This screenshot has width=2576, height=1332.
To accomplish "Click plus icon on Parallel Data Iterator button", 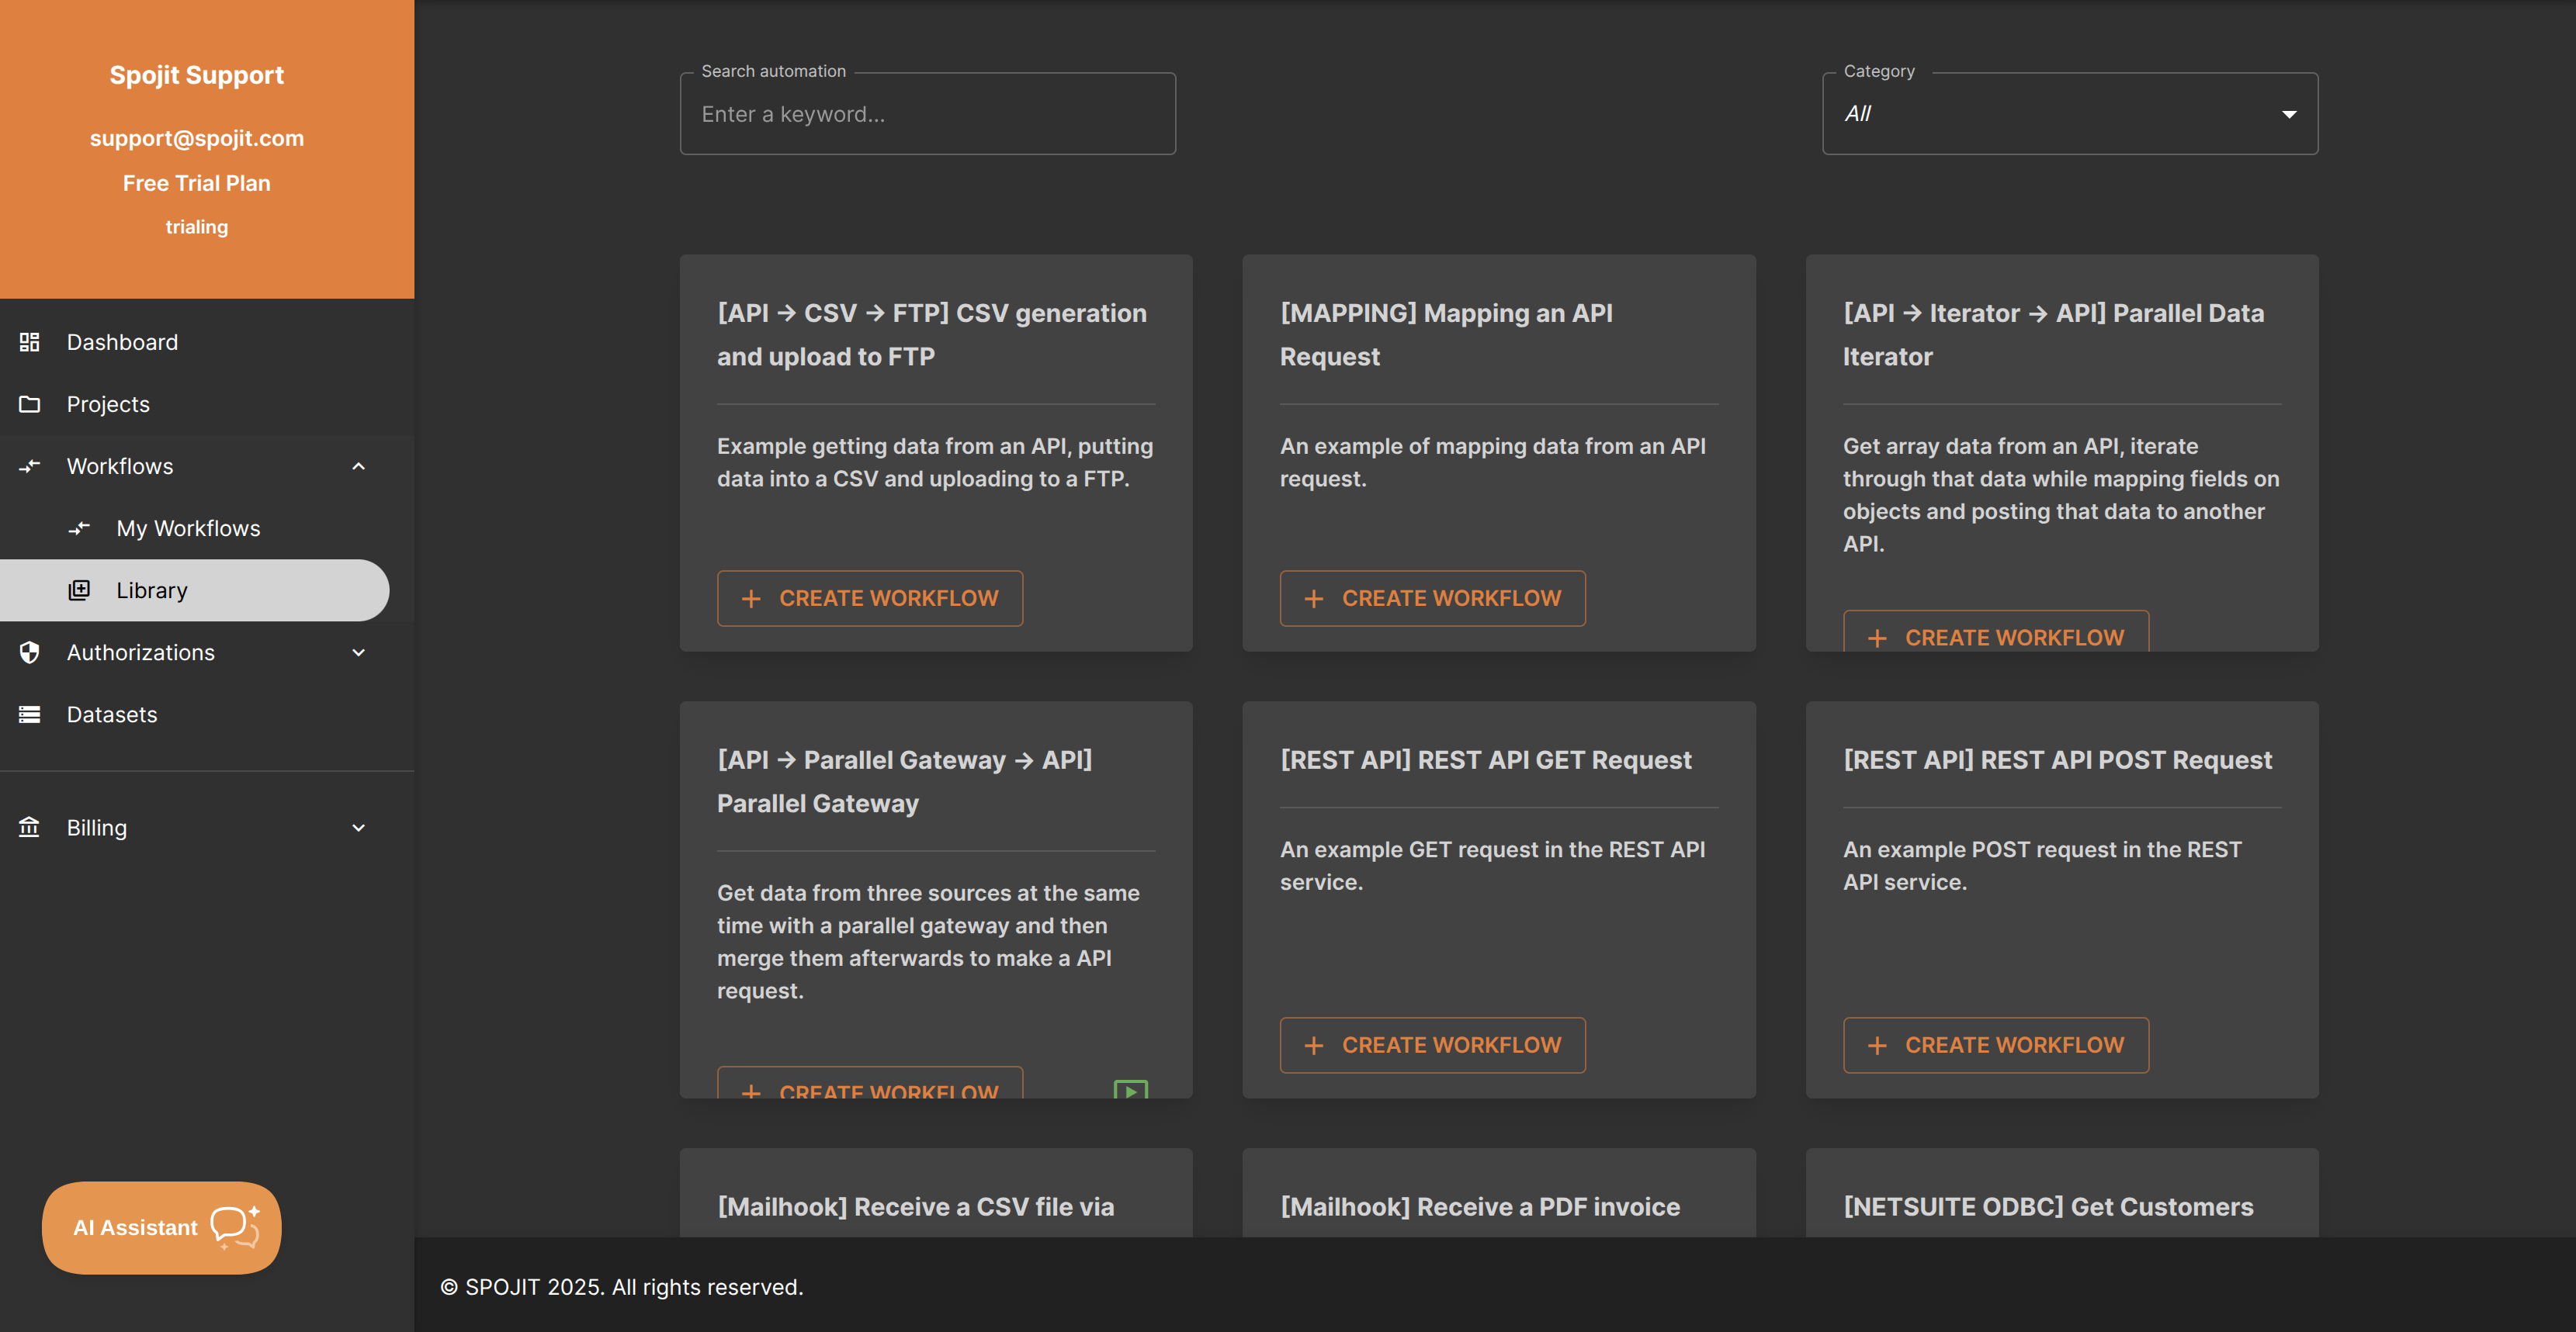I will point(1877,638).
